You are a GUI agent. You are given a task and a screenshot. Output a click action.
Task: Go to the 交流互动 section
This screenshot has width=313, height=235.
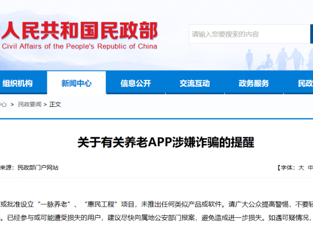pyautogui.click(x=195, y=83)
